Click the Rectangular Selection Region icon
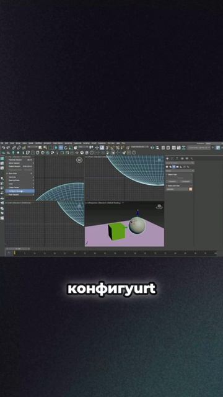Screen dimensions: 223x397 [51, 148]
